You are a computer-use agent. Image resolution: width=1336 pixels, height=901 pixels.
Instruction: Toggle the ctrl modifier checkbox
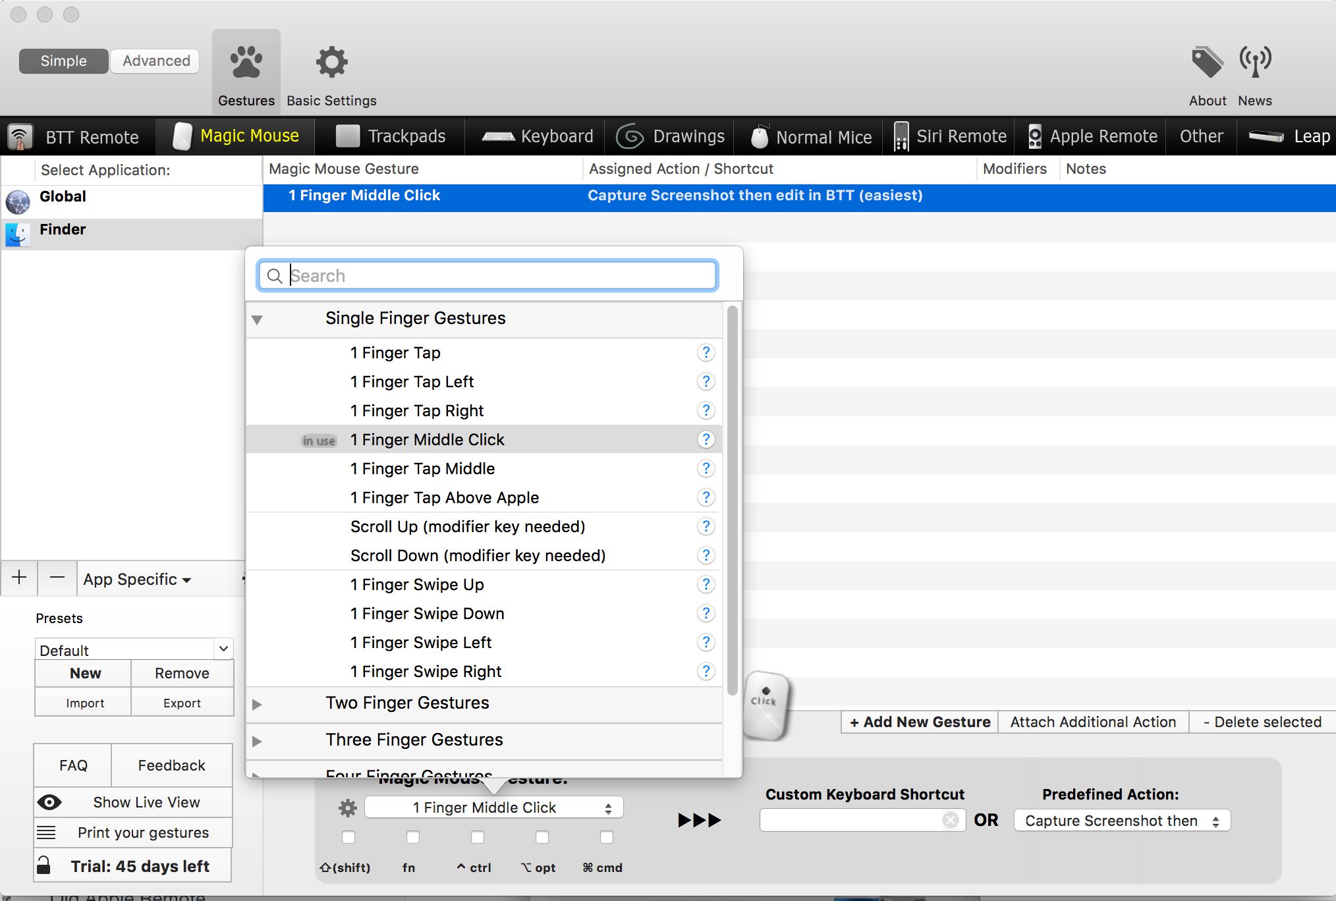478,837
